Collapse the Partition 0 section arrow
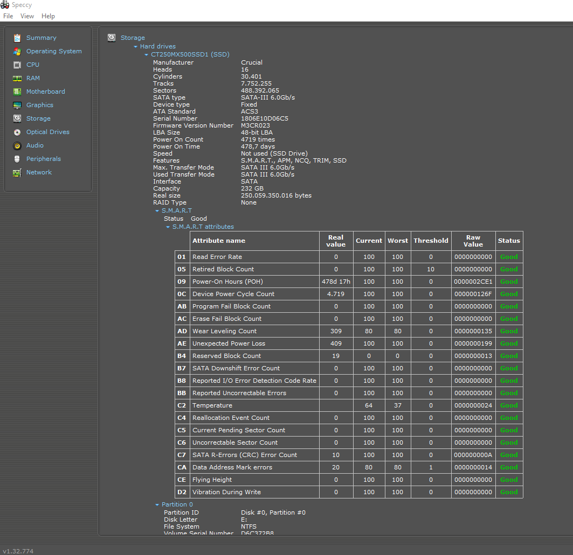Screen dimensions: 573x555 pyautogui.click(x=157, y=504)
